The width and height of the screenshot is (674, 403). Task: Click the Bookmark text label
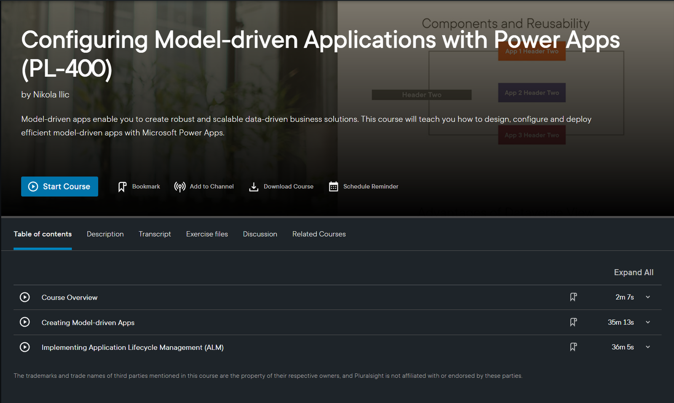(146, 186)
